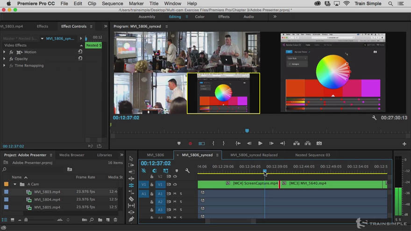Open timeline display settings wrench
411x231 pixels.
187,171
